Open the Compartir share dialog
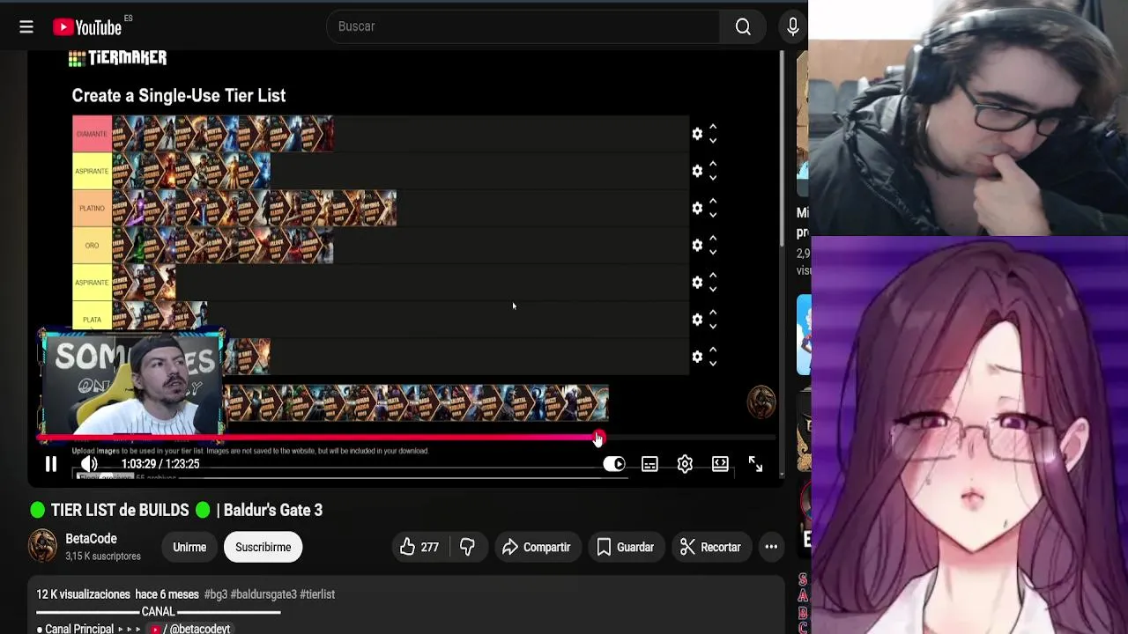Viewport: 1128px width, 634px height. click(x=537, y=547)
